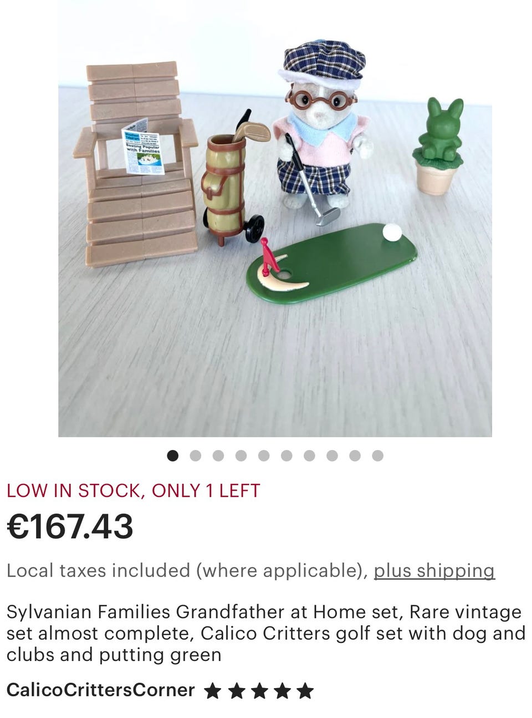This screenshot has height=718, width=532.
Task: Select the fifth carousel dot
Action: 264,456
